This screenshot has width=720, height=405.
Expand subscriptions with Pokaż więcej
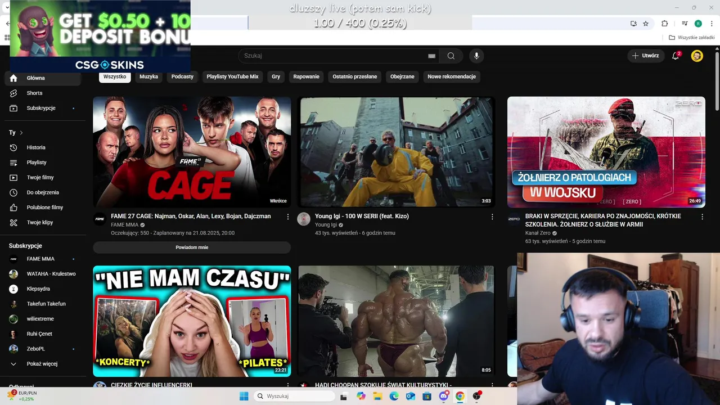tap(43, 364)
